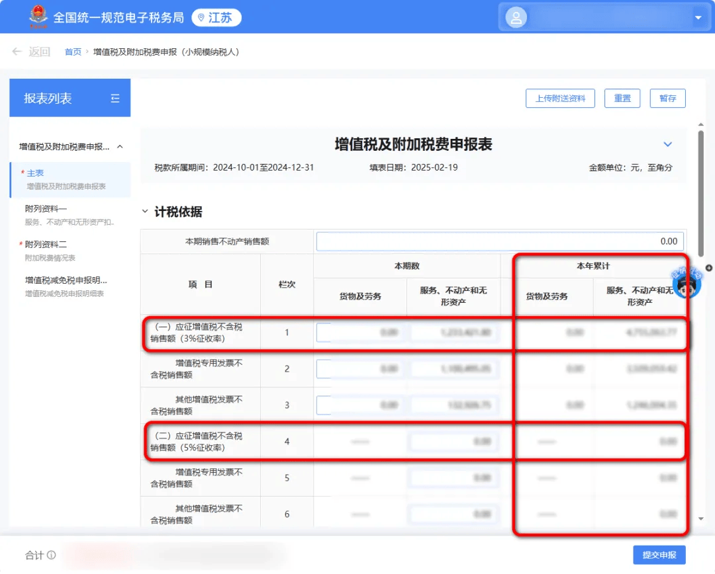Click the 增值税及附加税费申报表 form title

coord(413,144)
